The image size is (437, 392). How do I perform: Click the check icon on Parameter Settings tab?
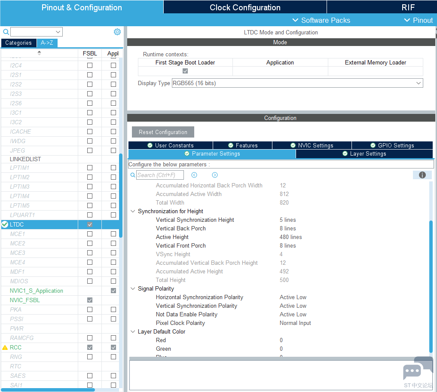click(x=187, y=153)
